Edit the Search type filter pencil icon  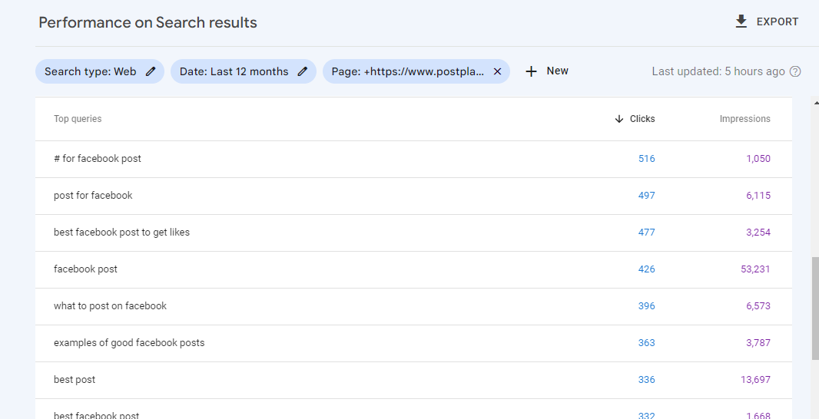pos(151,71)
